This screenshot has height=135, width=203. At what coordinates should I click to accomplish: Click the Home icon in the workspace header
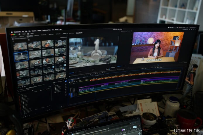(x=20, y=34)
